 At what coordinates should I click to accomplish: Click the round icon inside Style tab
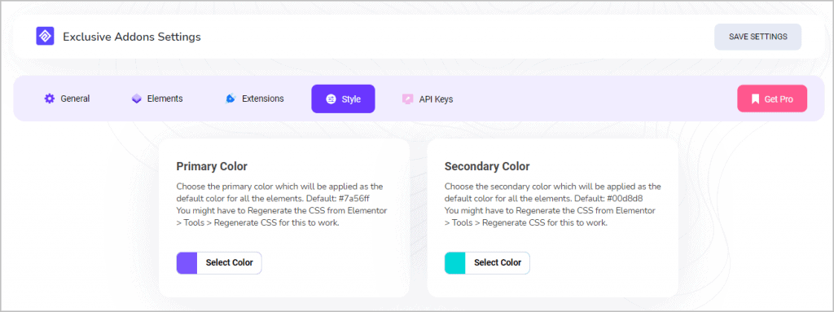(331, 99)
